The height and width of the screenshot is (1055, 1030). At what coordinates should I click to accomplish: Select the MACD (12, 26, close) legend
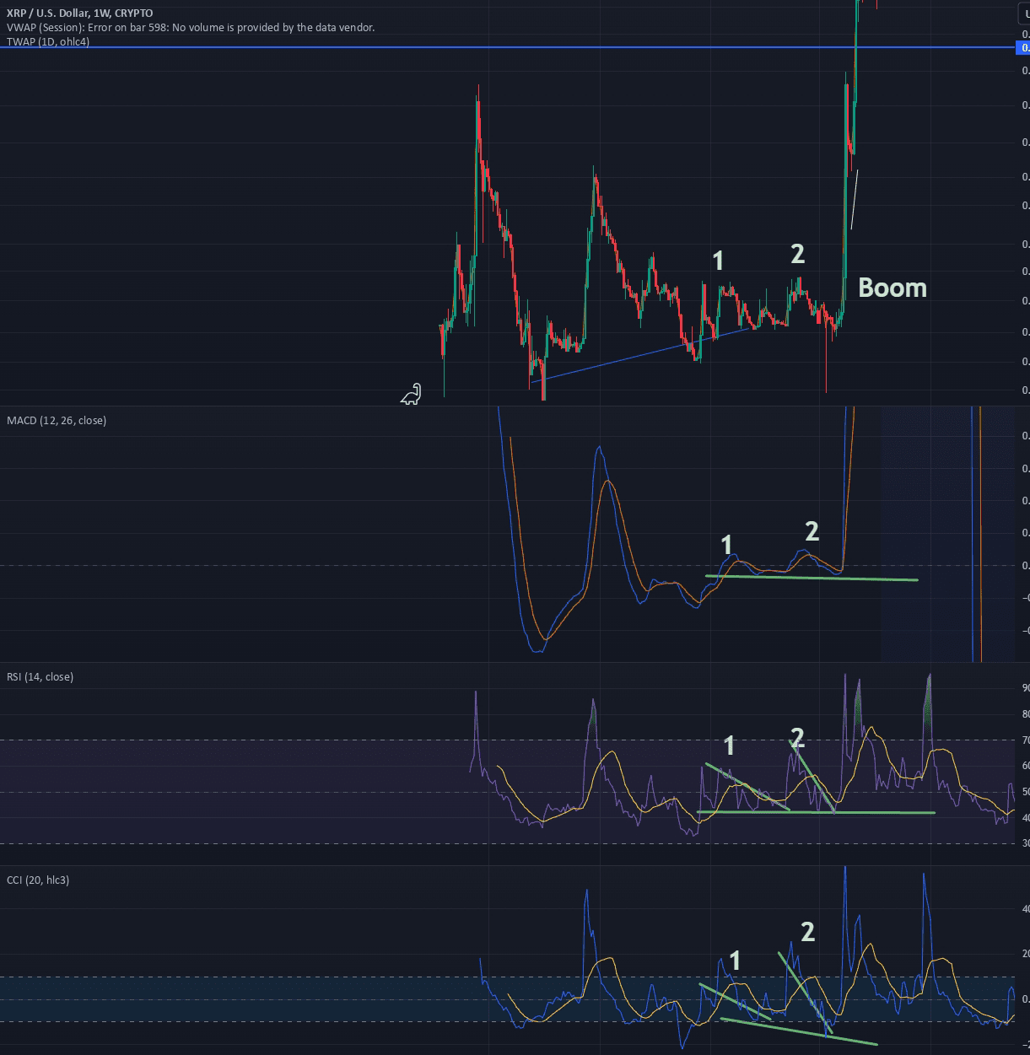[57, 420]
